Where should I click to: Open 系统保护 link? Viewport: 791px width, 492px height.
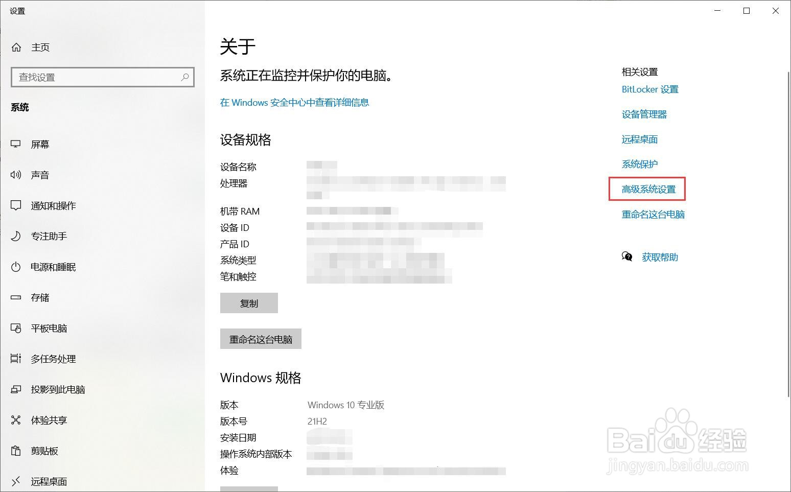[640, 164]
